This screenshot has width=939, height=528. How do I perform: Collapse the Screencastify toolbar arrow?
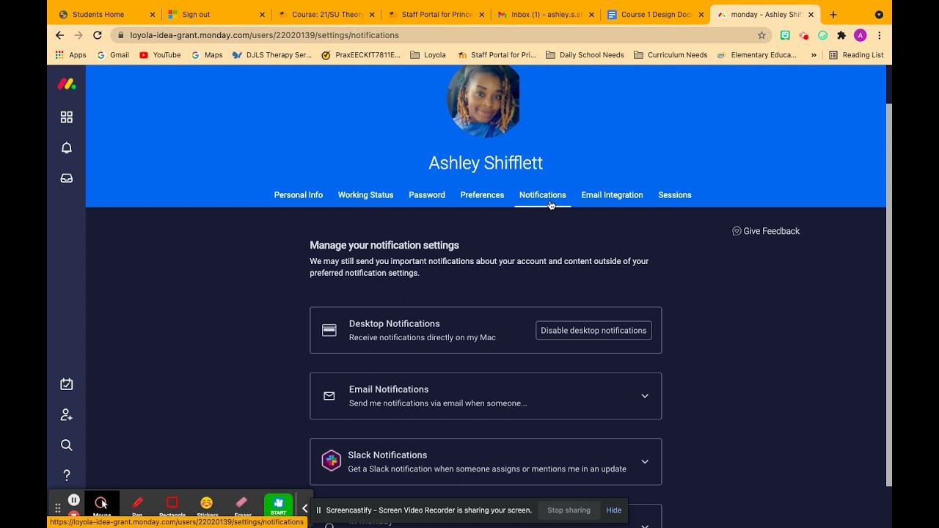pos(304,508)
